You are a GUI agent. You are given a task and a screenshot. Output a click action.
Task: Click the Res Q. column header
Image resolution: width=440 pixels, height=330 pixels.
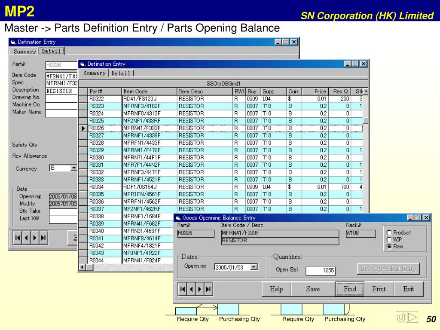tap(339, 92)
